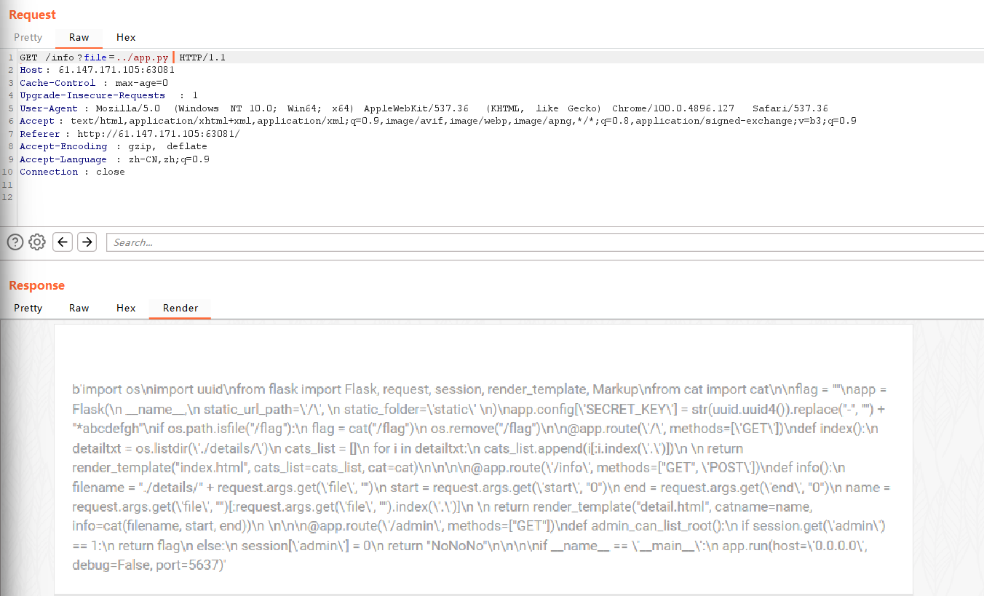Open the search help icon
This screenshot has width=984, height=596.
point(15,242)
